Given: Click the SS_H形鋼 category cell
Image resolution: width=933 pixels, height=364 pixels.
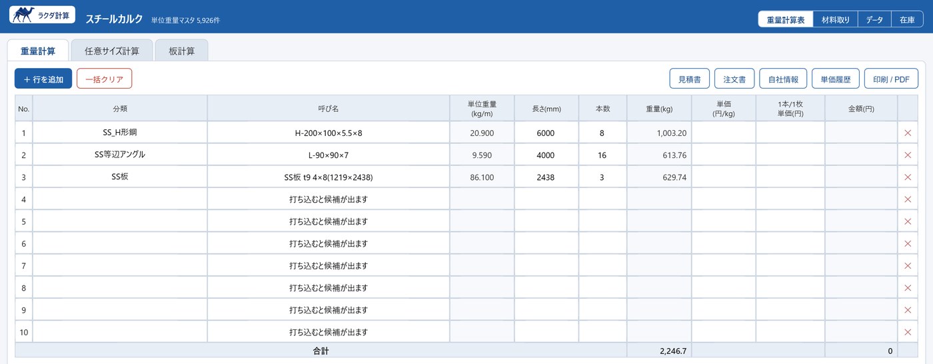Looking at the screenshot, I should coord(120,133).
